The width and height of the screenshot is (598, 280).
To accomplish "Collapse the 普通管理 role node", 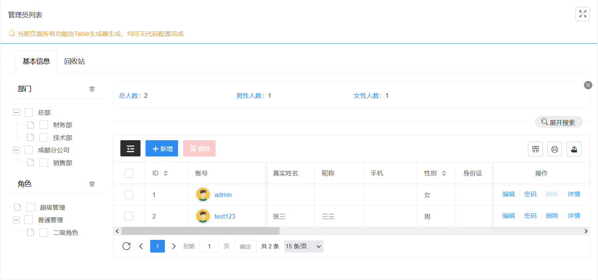I will pyautogui.click(x=16, y=220).
